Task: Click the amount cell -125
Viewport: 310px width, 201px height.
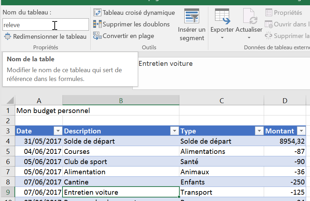Action: point(285,192)
